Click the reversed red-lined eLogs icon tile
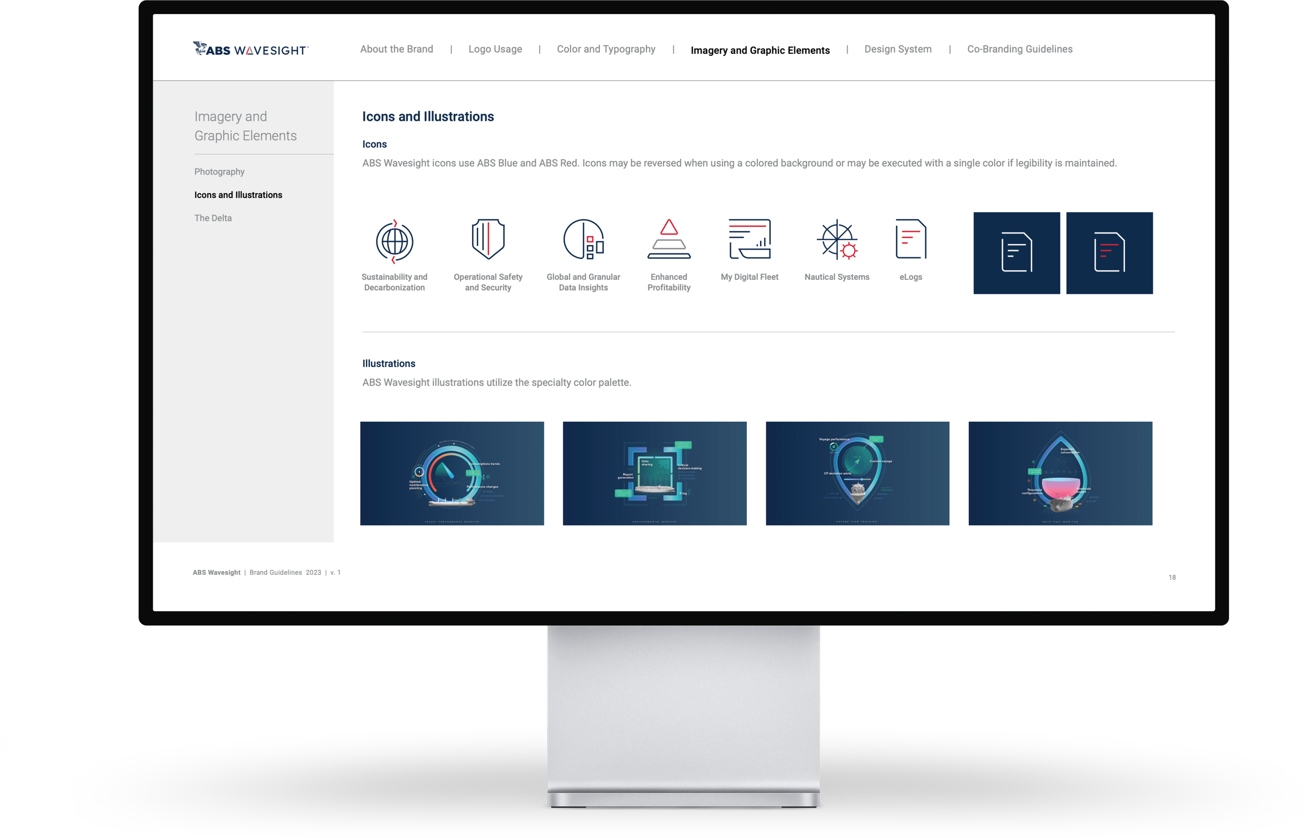This screenshot has width=1304, height=838. [x=1109, y=253]
